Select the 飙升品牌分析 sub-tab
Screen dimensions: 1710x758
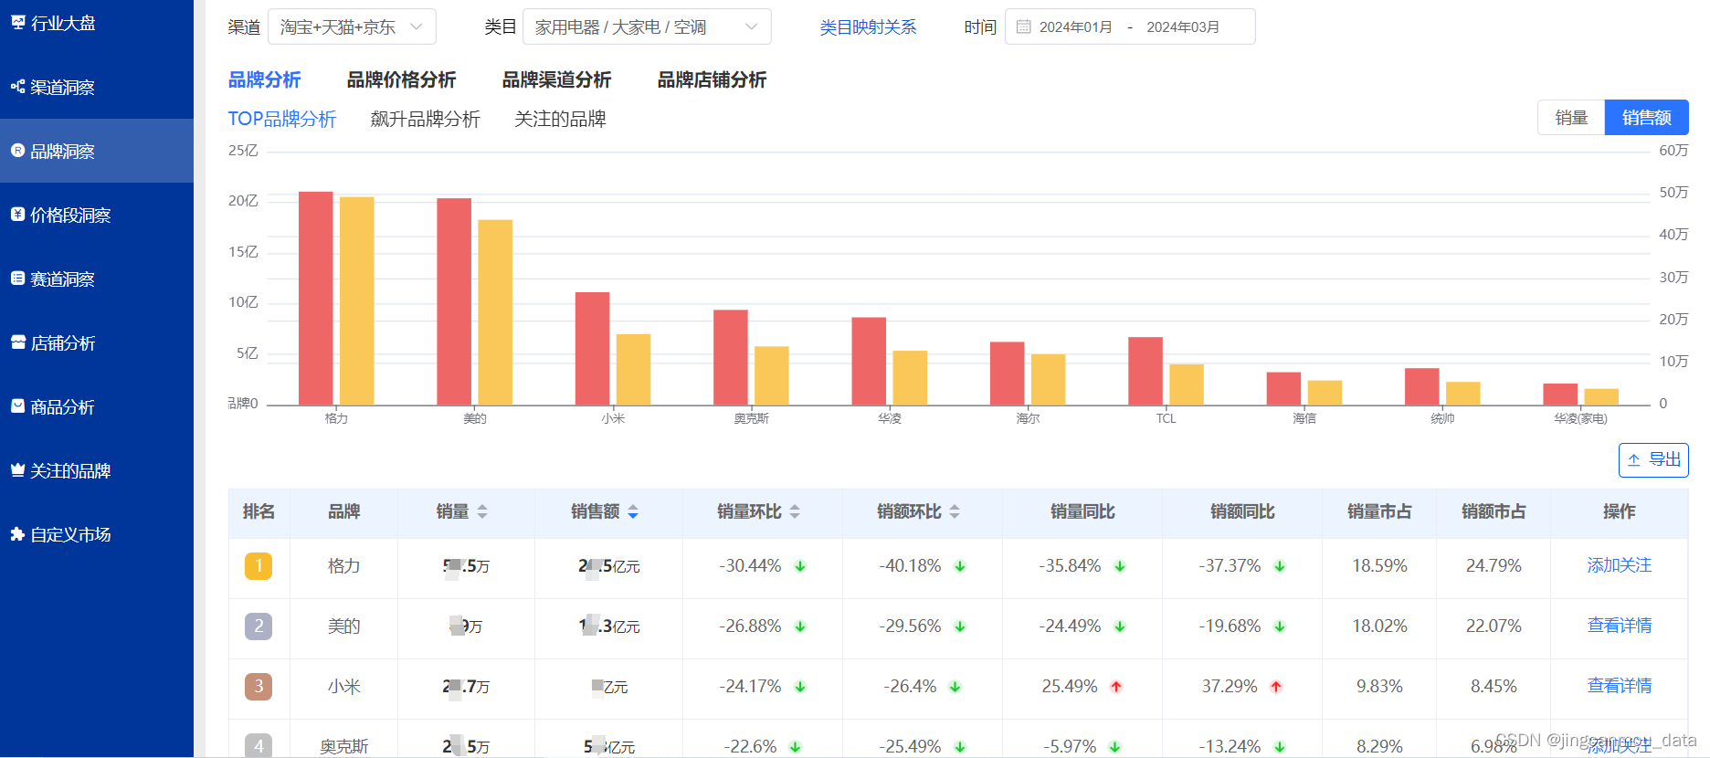[x=425, y=120]
